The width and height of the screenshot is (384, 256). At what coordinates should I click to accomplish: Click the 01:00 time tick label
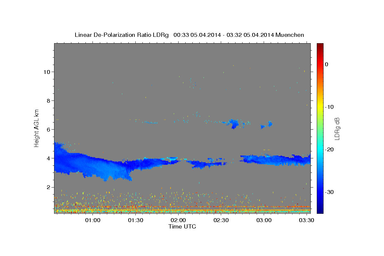point(93,220)
